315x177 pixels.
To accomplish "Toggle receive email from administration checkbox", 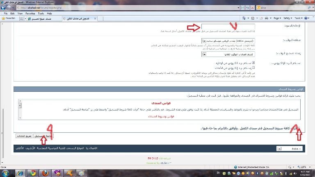I will (254, 63).
